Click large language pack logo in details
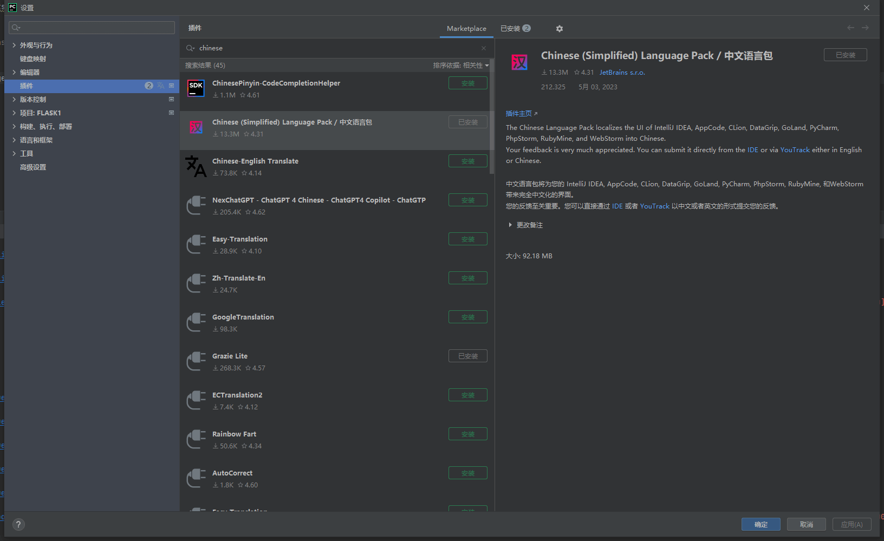Image resolution: width=884 pixels, height=541 pixels. pos(519,62)
